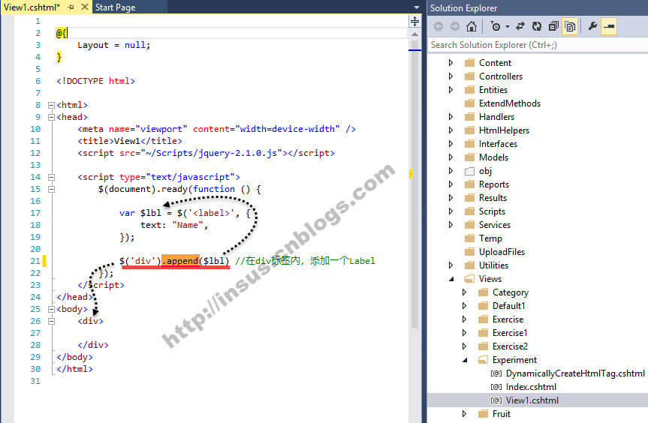Expand the Controllers folder
This screenshot has height=423, width=648.
(451, 76)
